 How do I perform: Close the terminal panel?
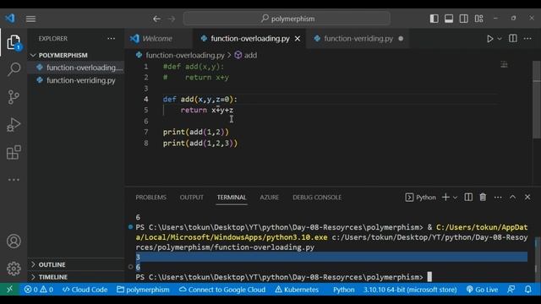(527, 197)
